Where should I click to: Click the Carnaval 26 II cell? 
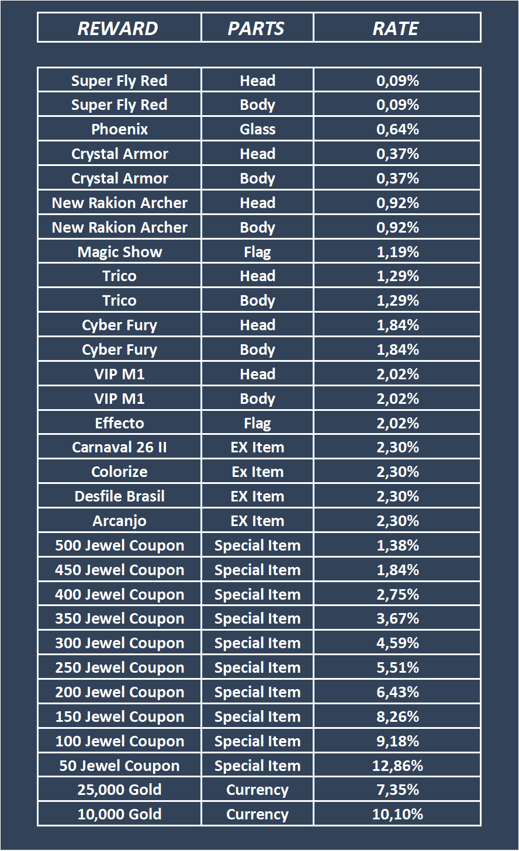(x=119, y=448)
